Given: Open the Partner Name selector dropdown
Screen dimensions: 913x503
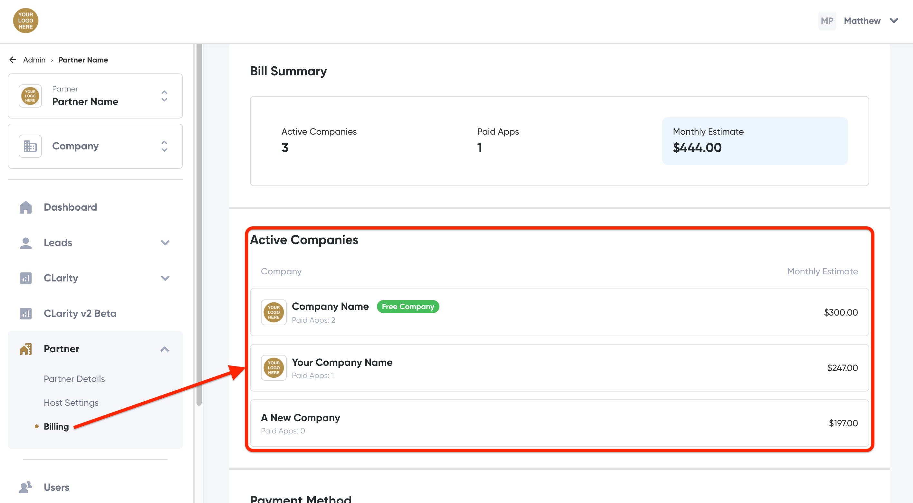Looking at the screenshot, I should (164, 96).
